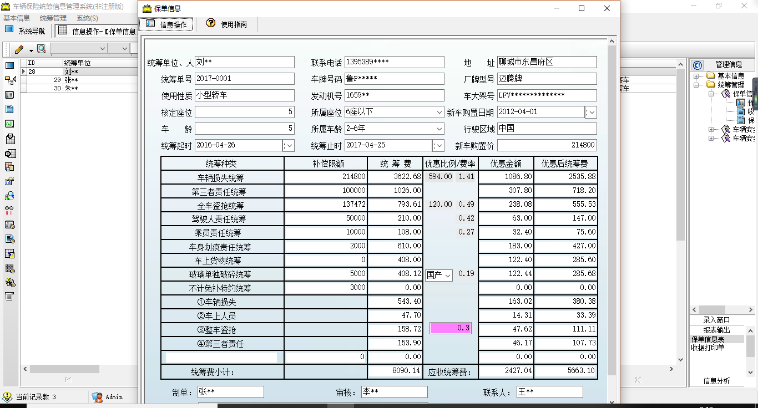Image resolution: width=758 pixels, height=408 pixels.
Task: Click the form card icon in left sidebar
Action: (9, 95)
